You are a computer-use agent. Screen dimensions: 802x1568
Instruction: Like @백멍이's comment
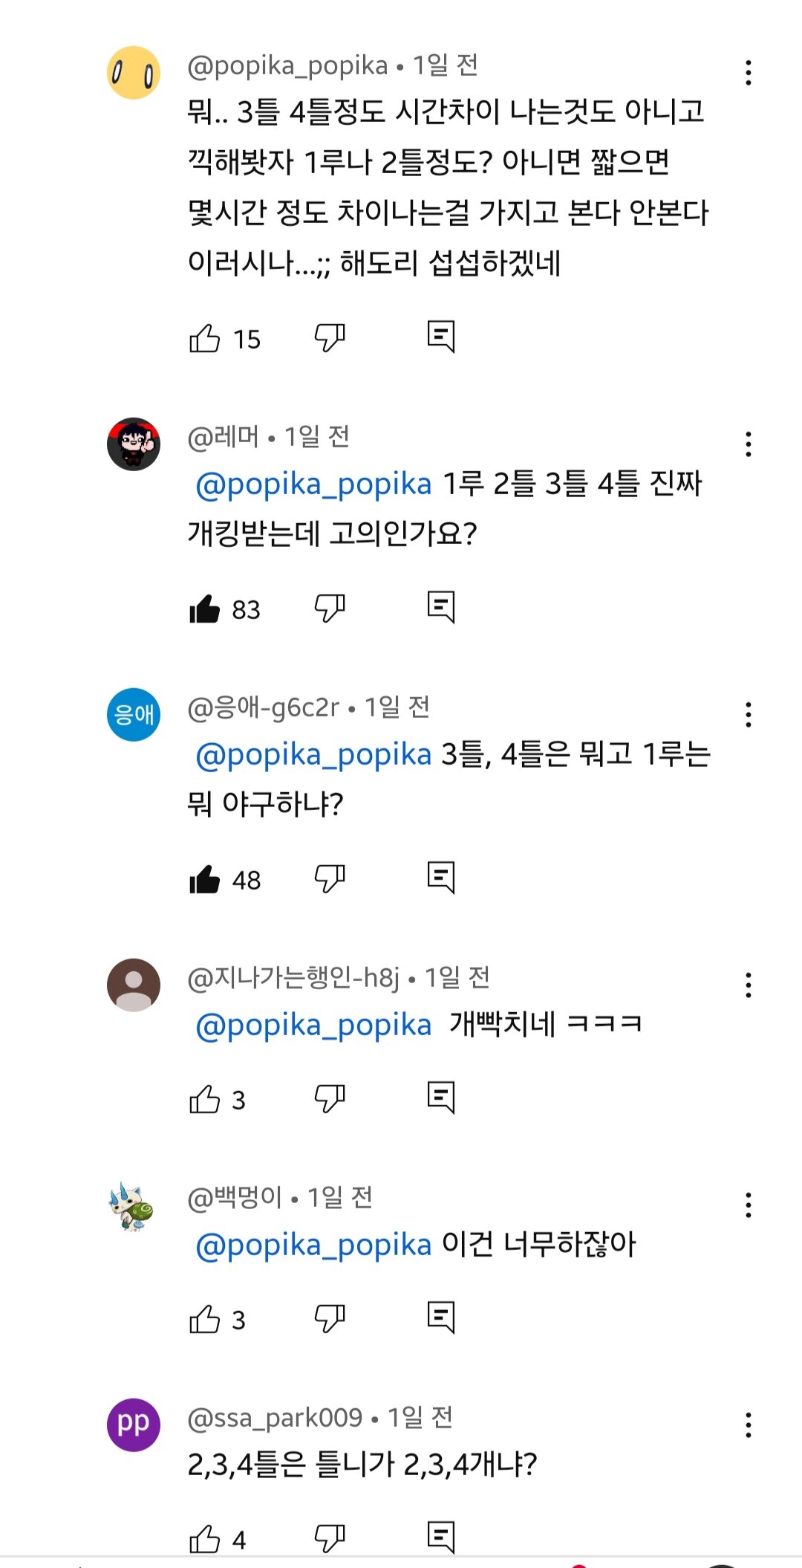click(205, 1320)
